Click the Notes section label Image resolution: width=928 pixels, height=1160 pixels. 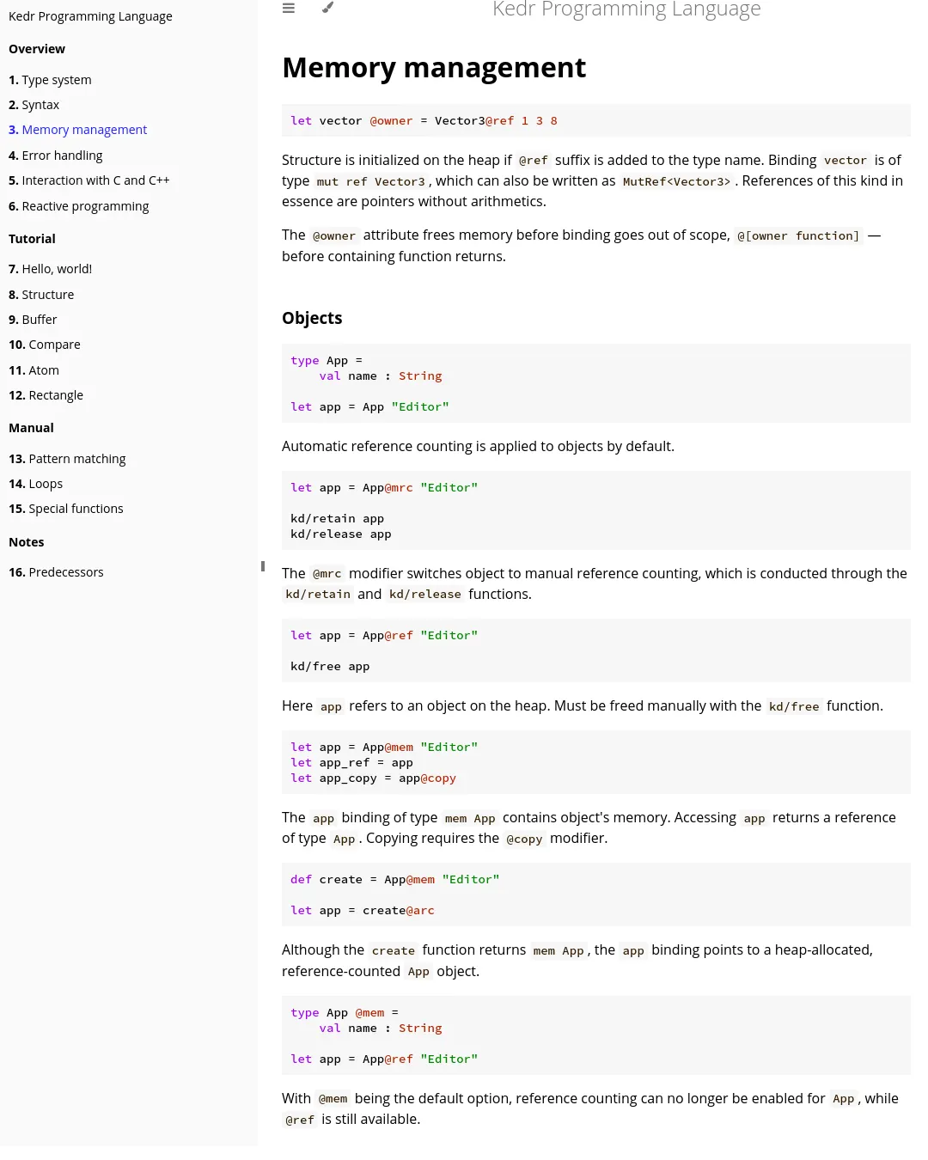pyautogui.click(x=26, y=542)
